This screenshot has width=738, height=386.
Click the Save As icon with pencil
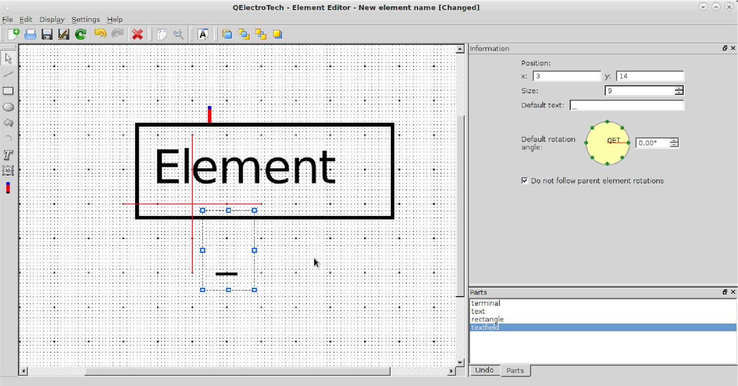click(64, 34)
